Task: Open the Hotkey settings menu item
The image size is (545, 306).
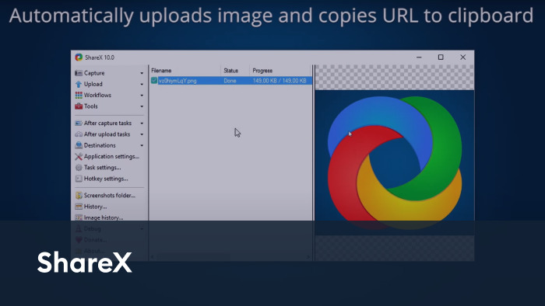Action: pos(101,179)
